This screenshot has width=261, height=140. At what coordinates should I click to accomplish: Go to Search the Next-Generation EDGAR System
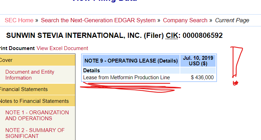98,20
